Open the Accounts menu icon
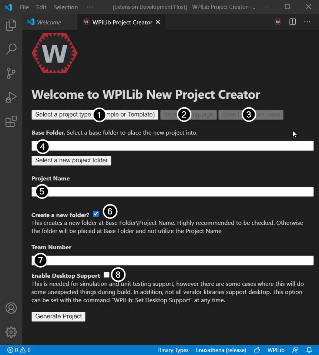The width and height of the screenshot is (319, 355). [11, 308]
